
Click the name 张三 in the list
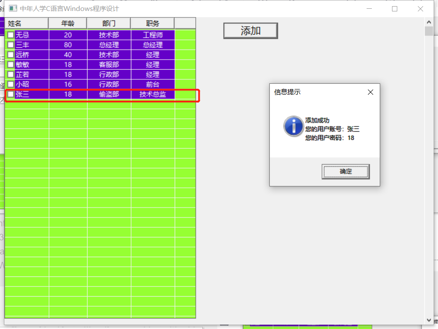pyautogui.click(x=22, y=94)
